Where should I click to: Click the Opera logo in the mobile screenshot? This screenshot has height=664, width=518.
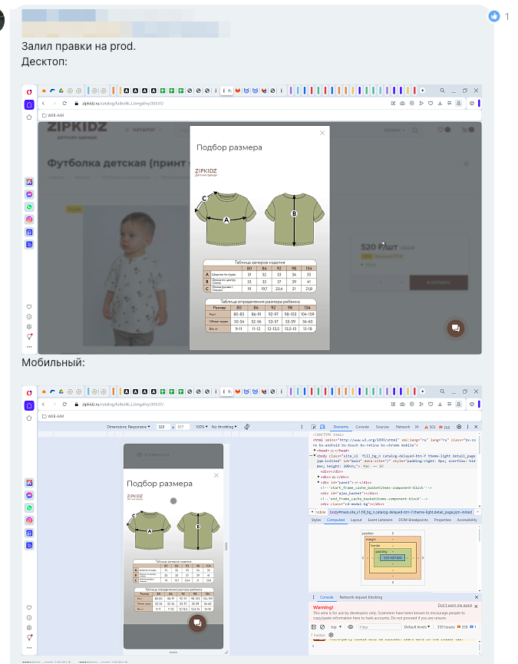29,393
